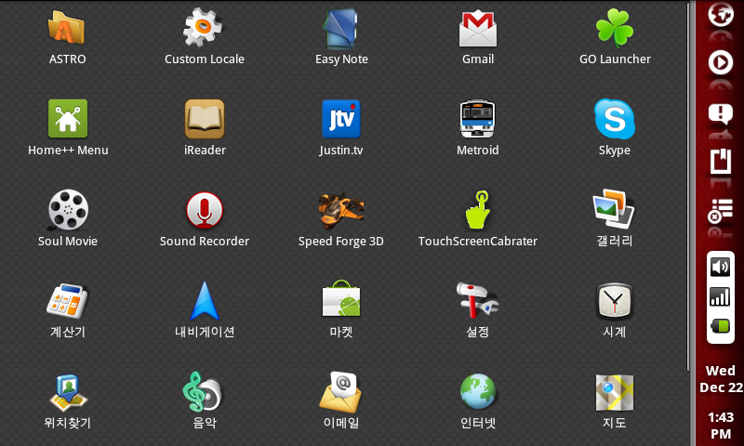Open the Easy Note app
The image size is (744, 446).
(x=340, y=29)
